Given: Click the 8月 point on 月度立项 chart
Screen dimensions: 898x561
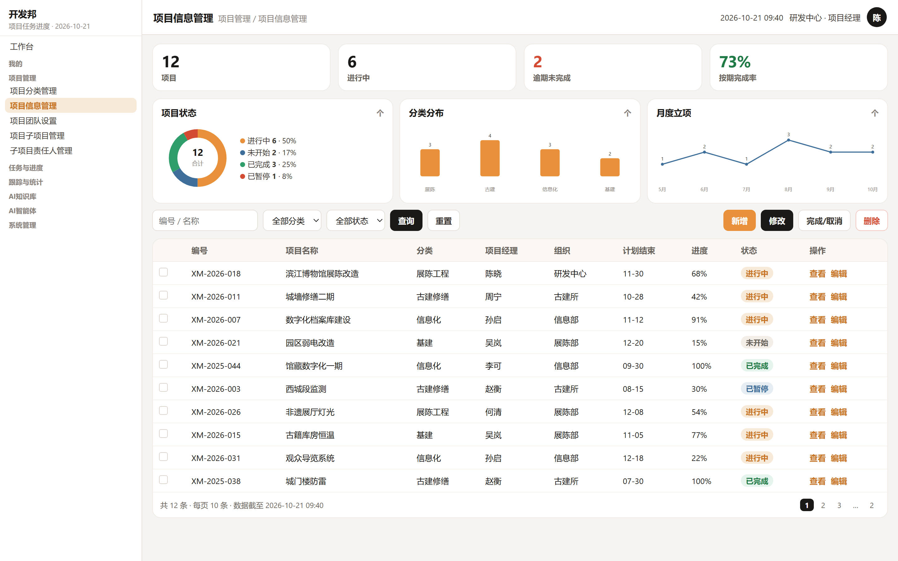Looking at the screenshot, I should (x=789, y=140).
